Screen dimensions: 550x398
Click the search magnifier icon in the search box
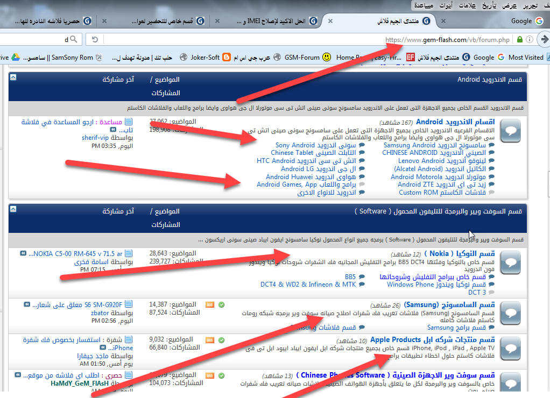(x=73, y=39)
